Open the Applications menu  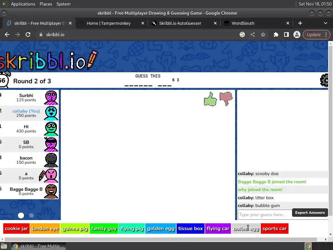click(x=23, y=4)
